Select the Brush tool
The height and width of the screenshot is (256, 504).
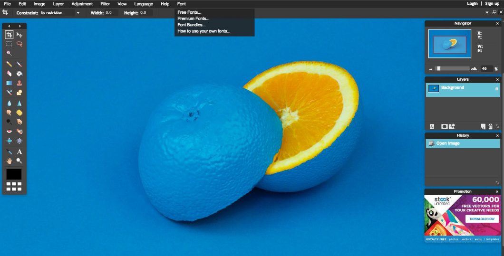(x=19, y=64)
